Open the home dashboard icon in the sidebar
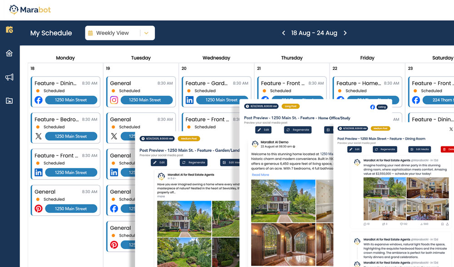Image resolution: width=454 pixels, height=267 pixels. click(9, 53)
